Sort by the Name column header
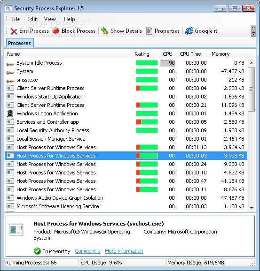This screenshot has width=260, height=271. point(68,54)
